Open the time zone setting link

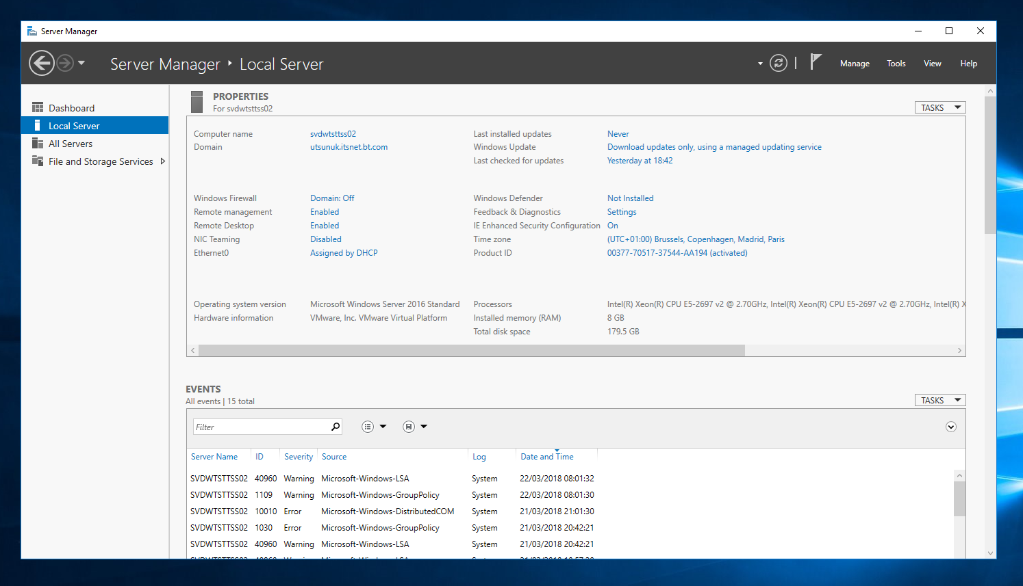pos(696,239)
